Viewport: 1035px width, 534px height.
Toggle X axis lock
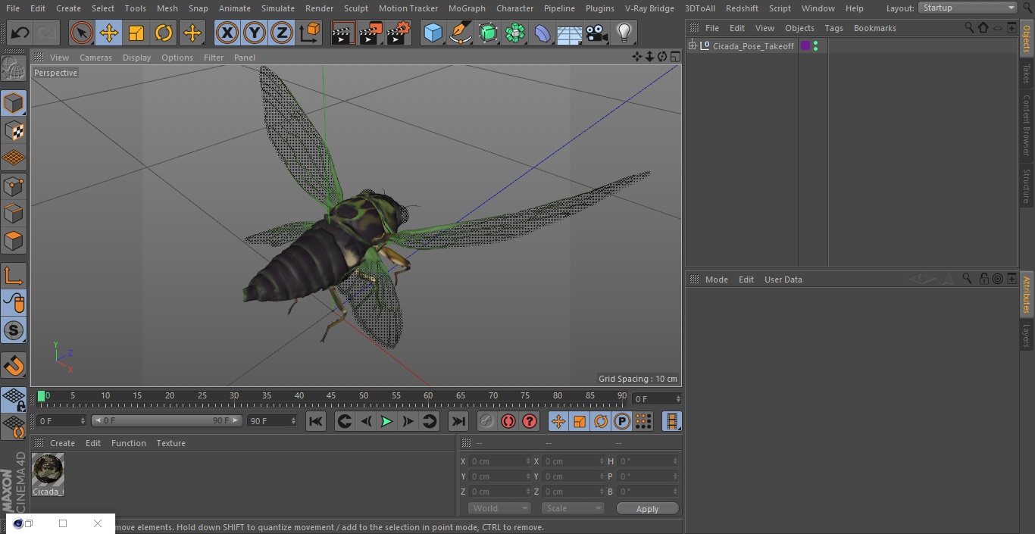pyautogui.click(x=227, y=33)
